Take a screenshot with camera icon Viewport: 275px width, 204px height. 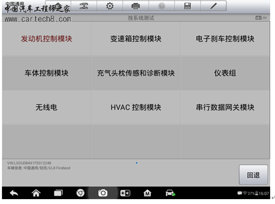(x=103, y=193)
